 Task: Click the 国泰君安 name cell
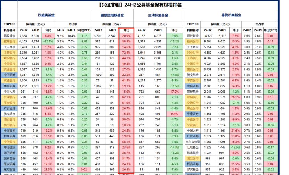[9, 158]
